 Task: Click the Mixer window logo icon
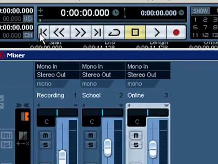coord(2,55)
